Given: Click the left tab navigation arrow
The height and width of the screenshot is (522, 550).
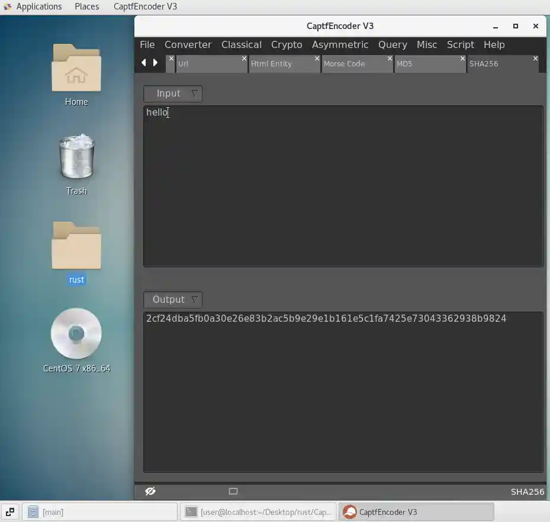Looking at the screenshot, I should coord(143,62).
